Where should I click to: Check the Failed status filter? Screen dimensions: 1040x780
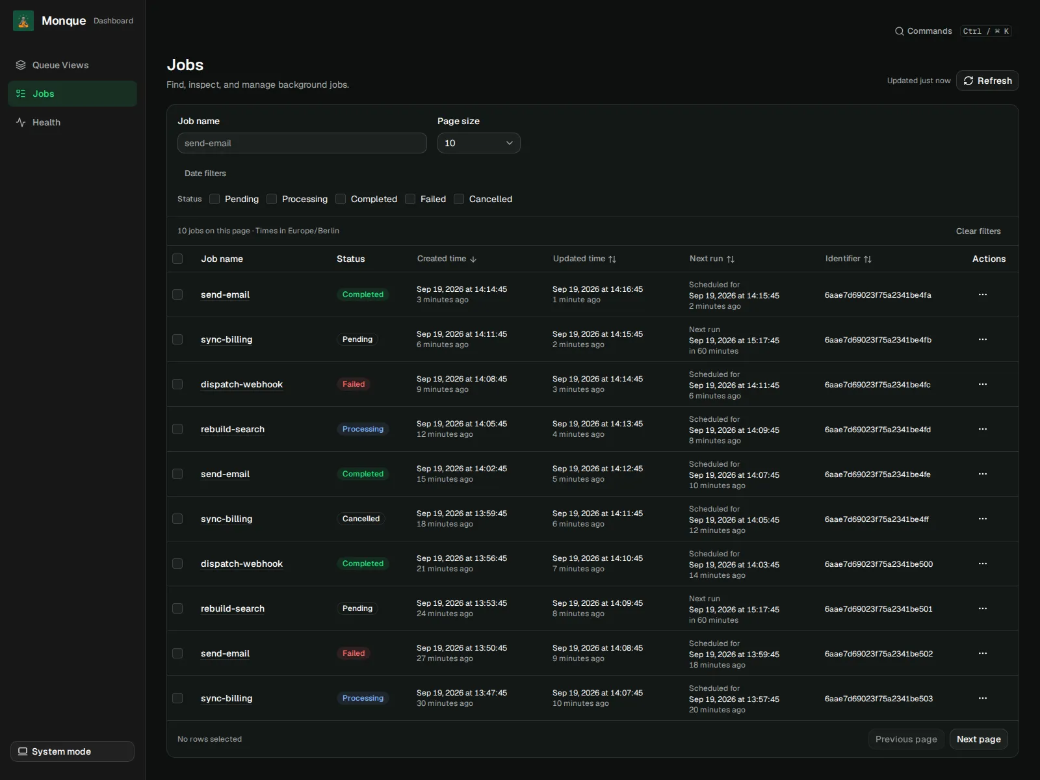click(410, 199)
